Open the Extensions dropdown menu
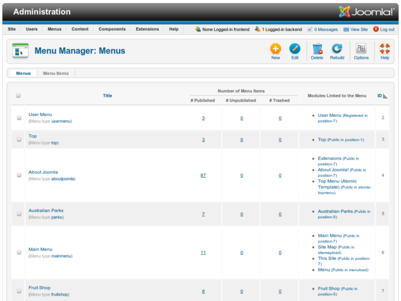 pyautogui.click(x=147, y=29)
